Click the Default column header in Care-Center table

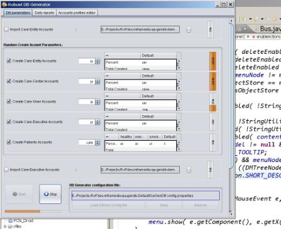point(159,76)
